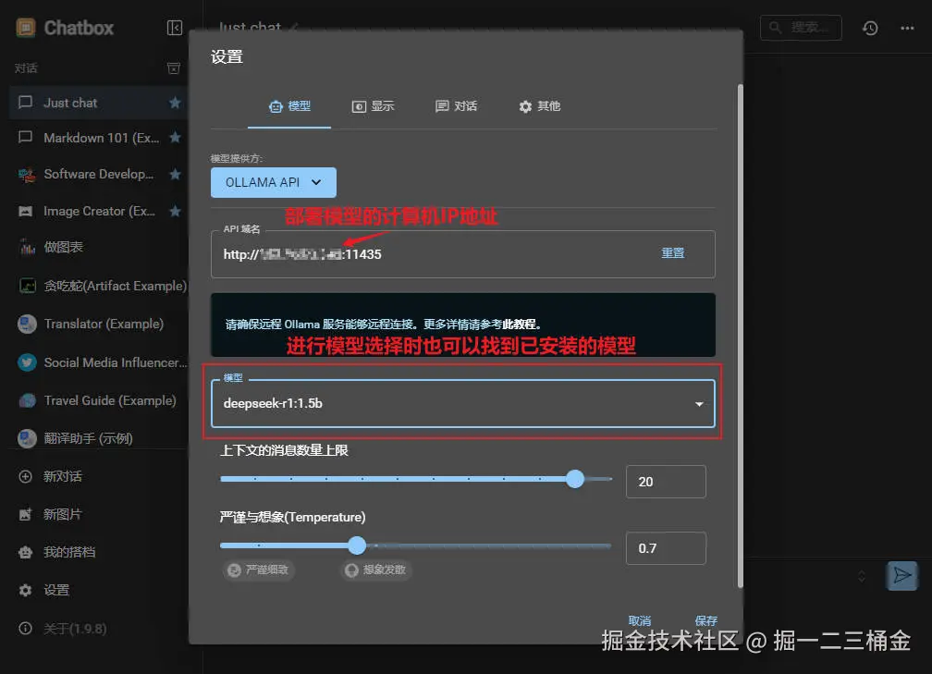The height and width of the screenshot is (674, 932).
Task: Open the 模型 tab in settings
Action: (289, 106)
